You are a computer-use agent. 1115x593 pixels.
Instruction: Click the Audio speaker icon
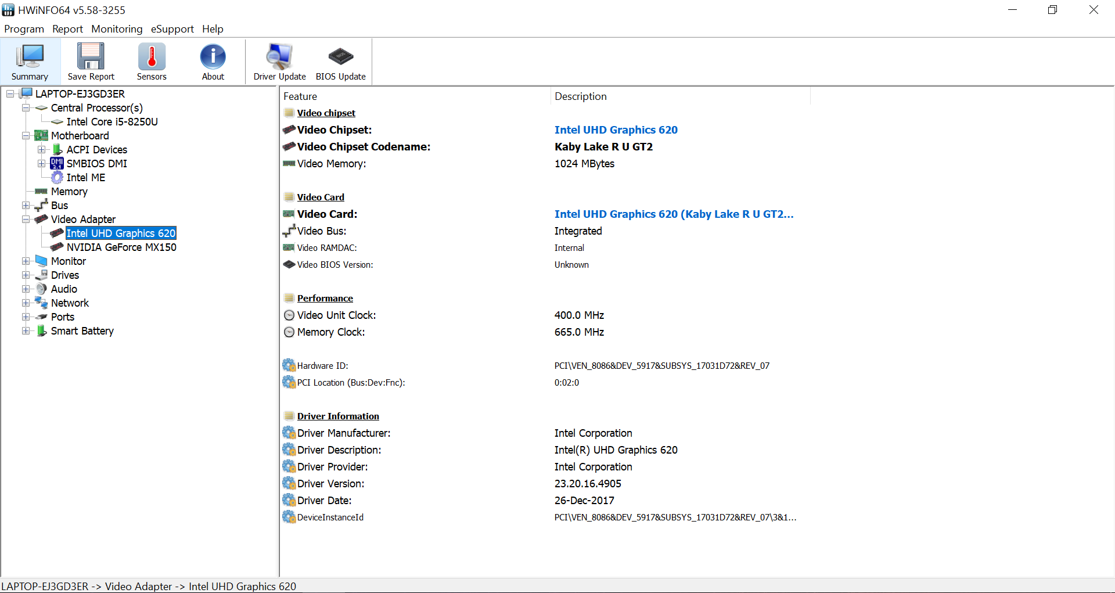tap(41, 289)
